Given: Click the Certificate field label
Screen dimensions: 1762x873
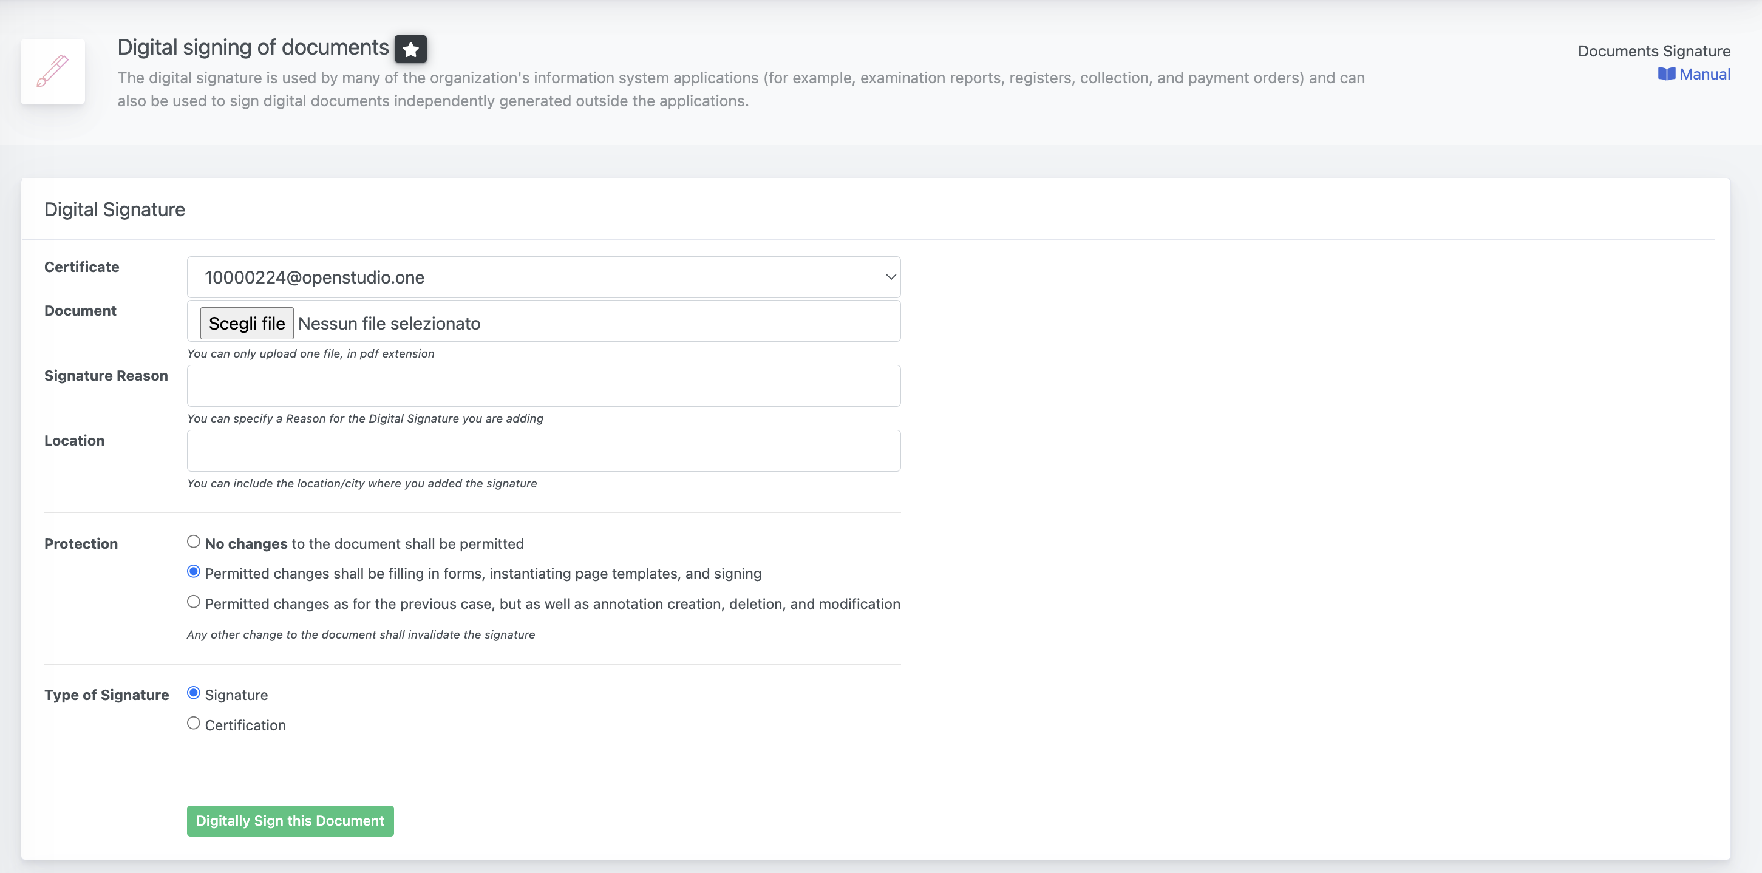Looking at the screenshot, I should (x=81, y=267).
